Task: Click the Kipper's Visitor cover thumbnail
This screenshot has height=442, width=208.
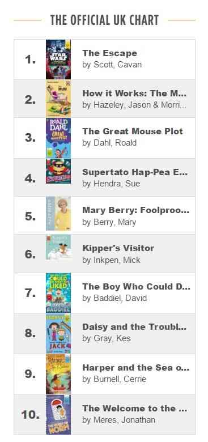Action: [x=58, y=247]
